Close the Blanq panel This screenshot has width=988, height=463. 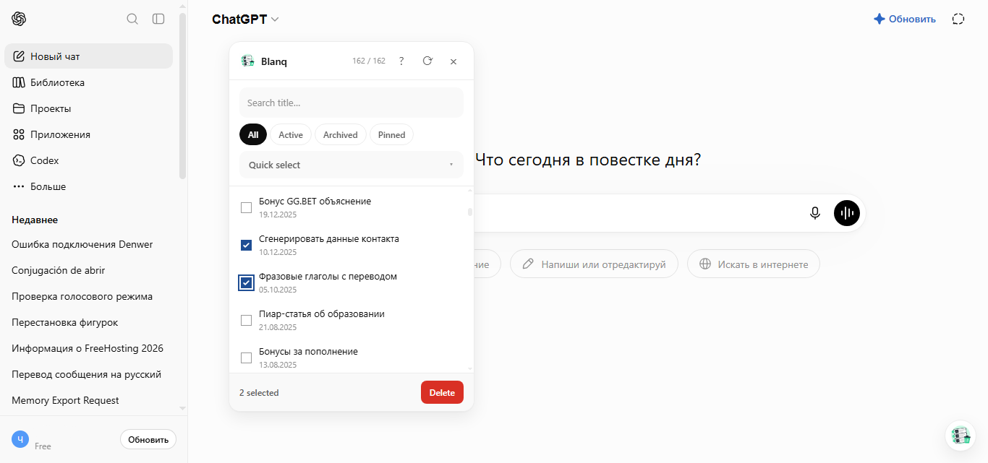(x=453, y=61)
